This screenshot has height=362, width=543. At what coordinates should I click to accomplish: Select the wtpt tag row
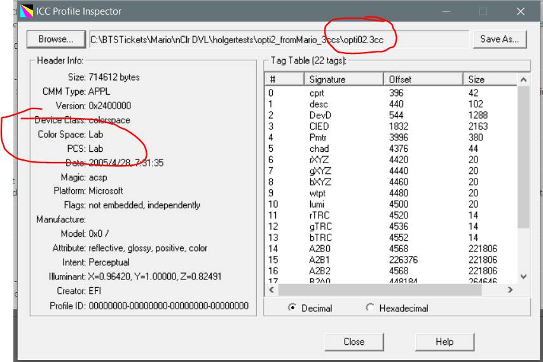pos(391,193)
